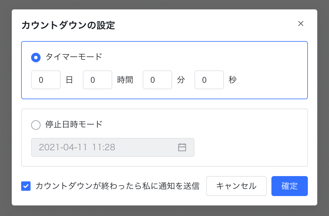Click the days (日) number input
329x216 pixels.
click(x=46, y=80)
